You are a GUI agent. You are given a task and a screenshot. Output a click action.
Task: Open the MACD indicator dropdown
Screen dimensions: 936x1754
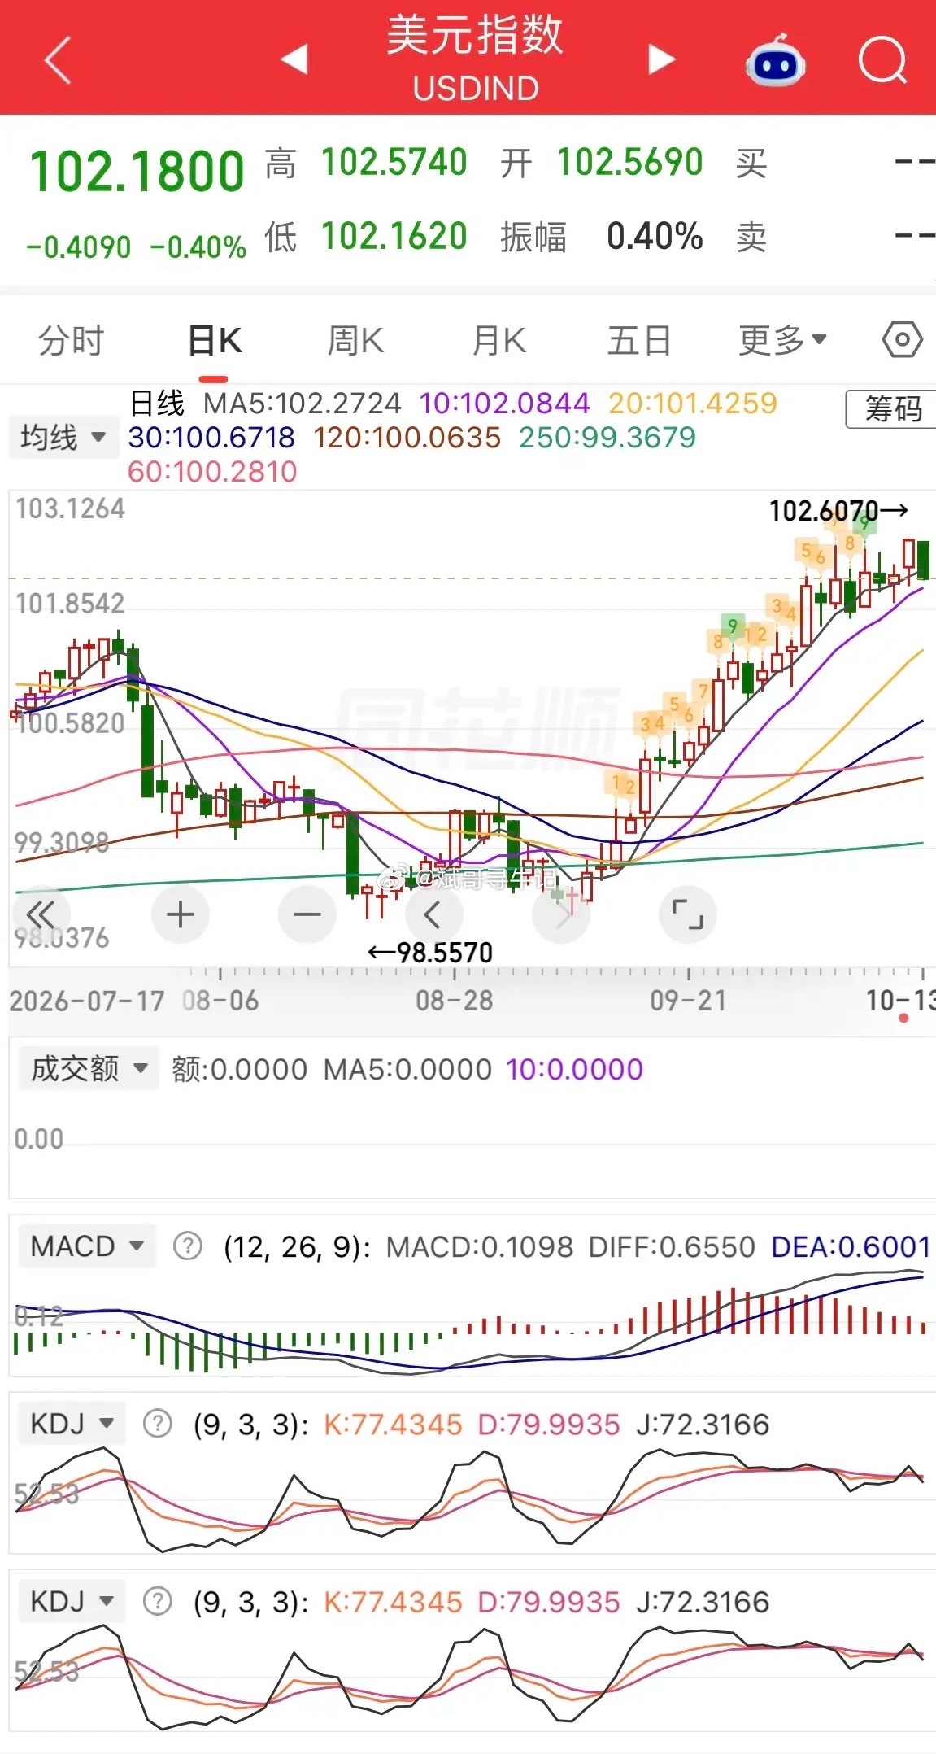86,1246
